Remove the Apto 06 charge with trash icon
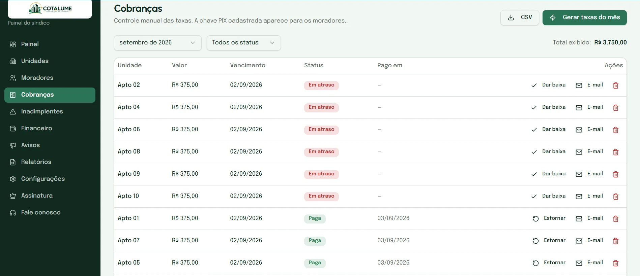Viewport: 640px width, 276px height. (x=615, y=130)
